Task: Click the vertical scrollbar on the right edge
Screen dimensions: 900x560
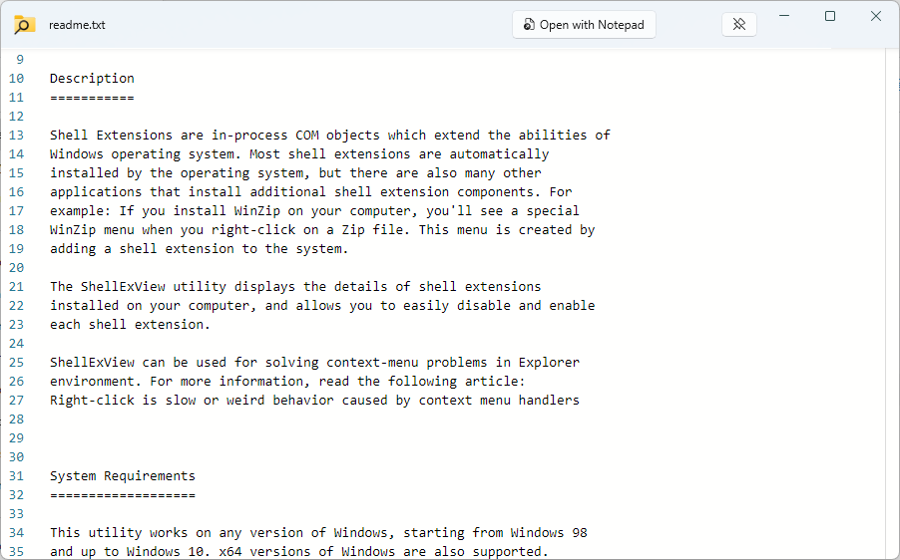Action: point(892,304)
